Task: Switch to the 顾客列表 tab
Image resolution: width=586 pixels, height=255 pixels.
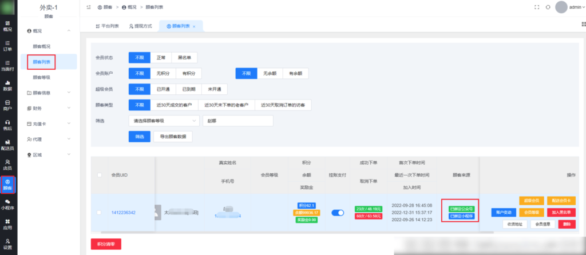Action: (181, 26)
